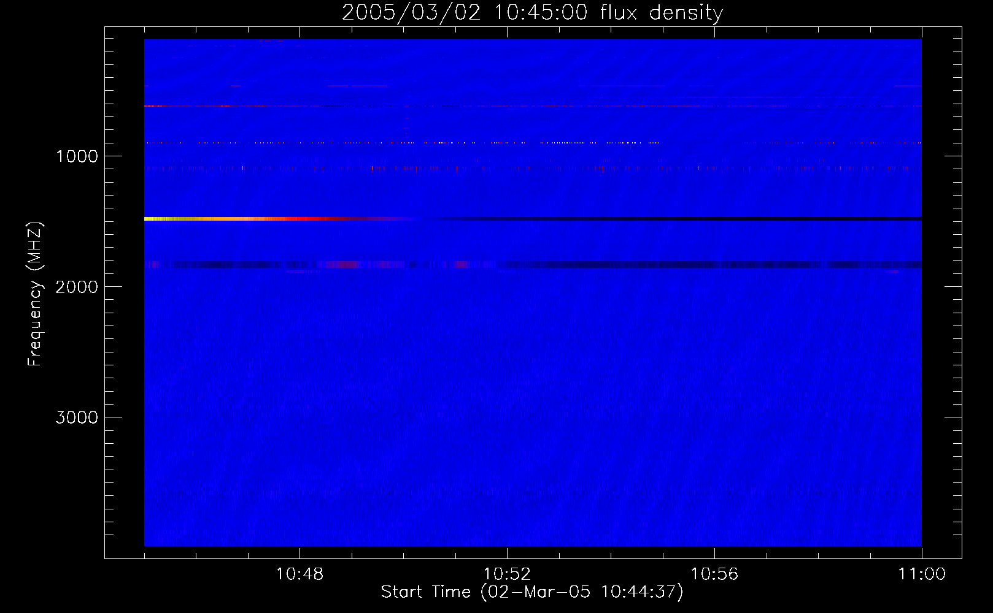Click the dark interference band near 1800 MHz

[x=533, y=264]
